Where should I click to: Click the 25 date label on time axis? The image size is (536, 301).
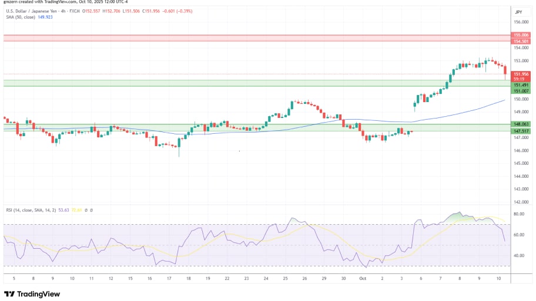pos(286,279)
